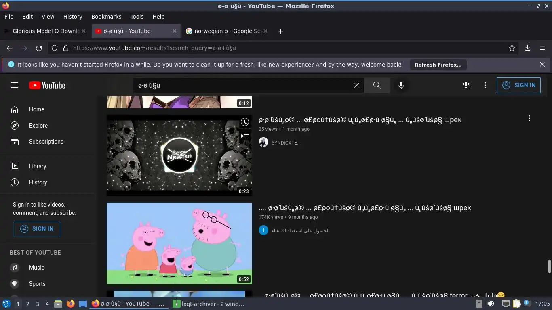Switch to norwegian o Google Search tab

[x=226, y=31]
